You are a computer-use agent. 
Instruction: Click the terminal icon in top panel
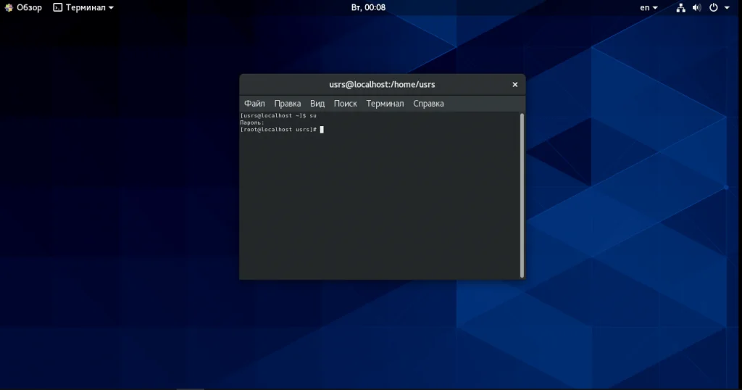58,7
